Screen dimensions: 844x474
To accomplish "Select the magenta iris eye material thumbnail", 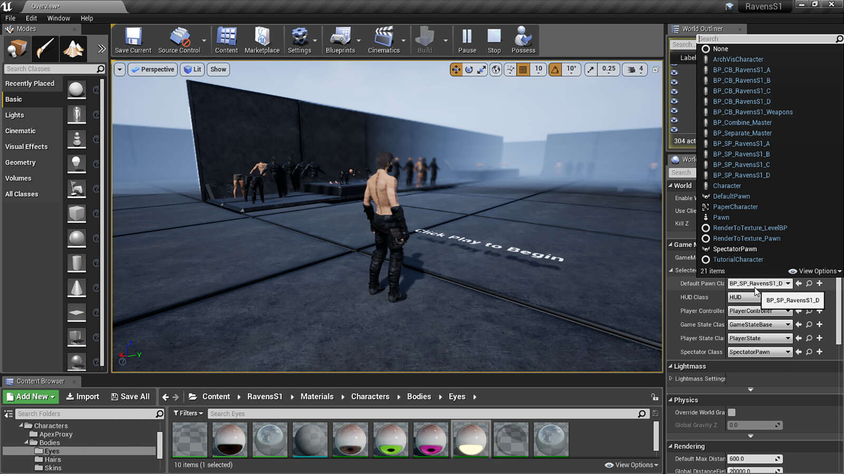I will 431,439.
